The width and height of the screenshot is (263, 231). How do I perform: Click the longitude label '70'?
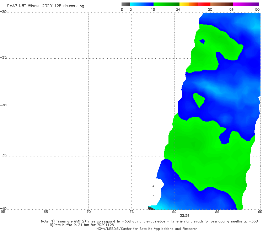[88, 212]
